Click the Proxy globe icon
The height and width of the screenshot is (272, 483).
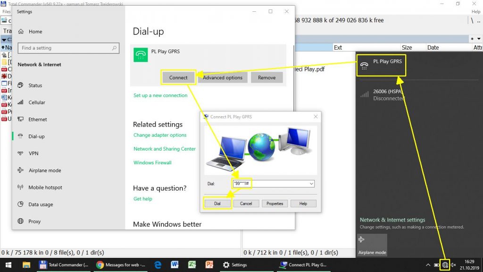pos(20,221)
